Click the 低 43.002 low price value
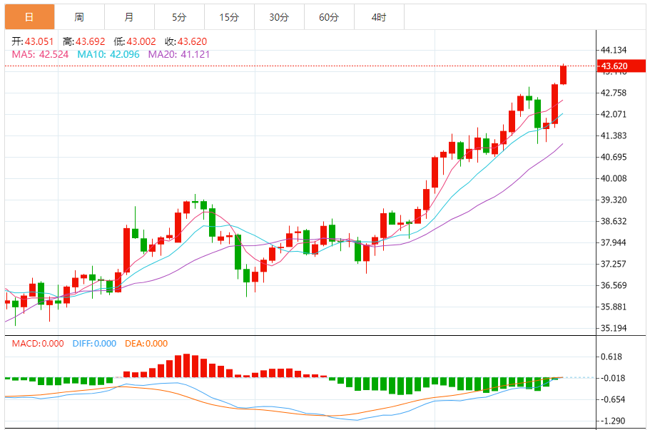The width and height of the screenshot is (650, 430). click(136, 42)
